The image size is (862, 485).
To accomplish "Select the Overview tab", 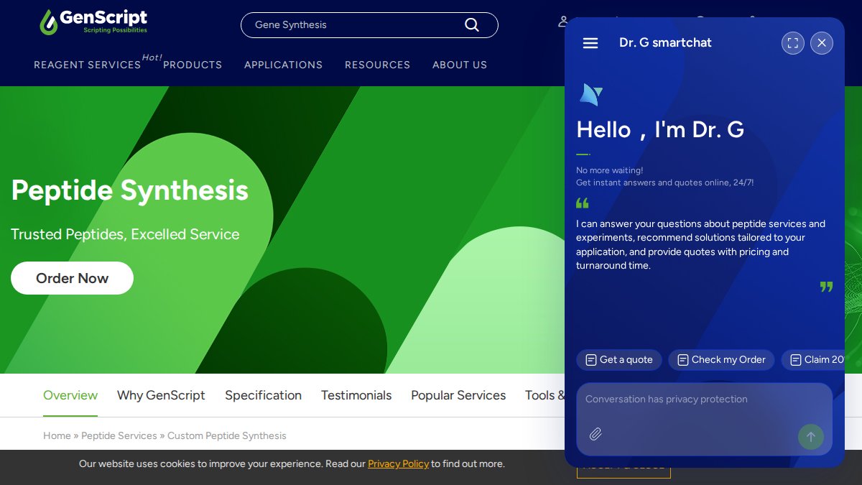I will pos(70,395).
